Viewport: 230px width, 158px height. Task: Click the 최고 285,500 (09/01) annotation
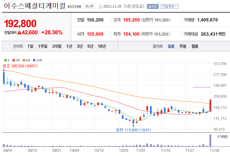20,66
